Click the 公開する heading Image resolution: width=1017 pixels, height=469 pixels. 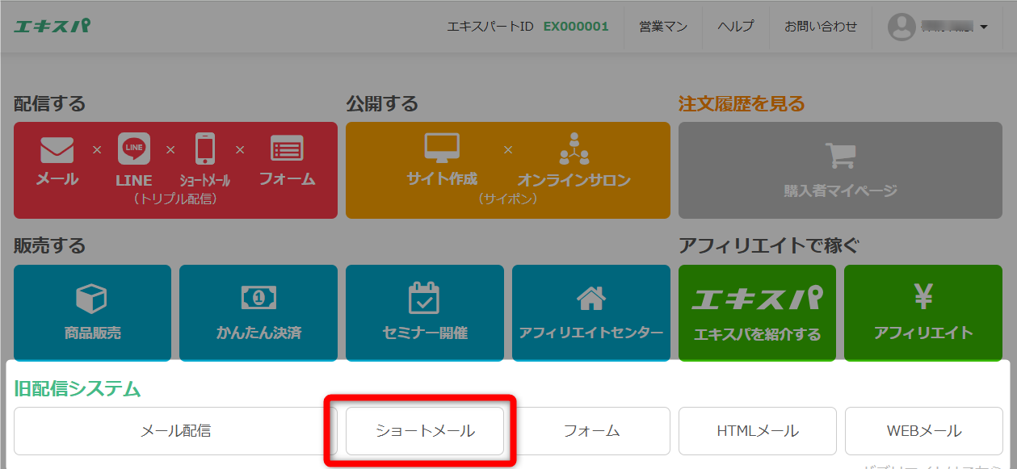(382, 104)
